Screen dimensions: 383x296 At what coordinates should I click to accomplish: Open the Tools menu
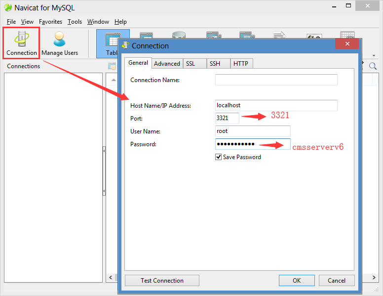pos(75,22)
